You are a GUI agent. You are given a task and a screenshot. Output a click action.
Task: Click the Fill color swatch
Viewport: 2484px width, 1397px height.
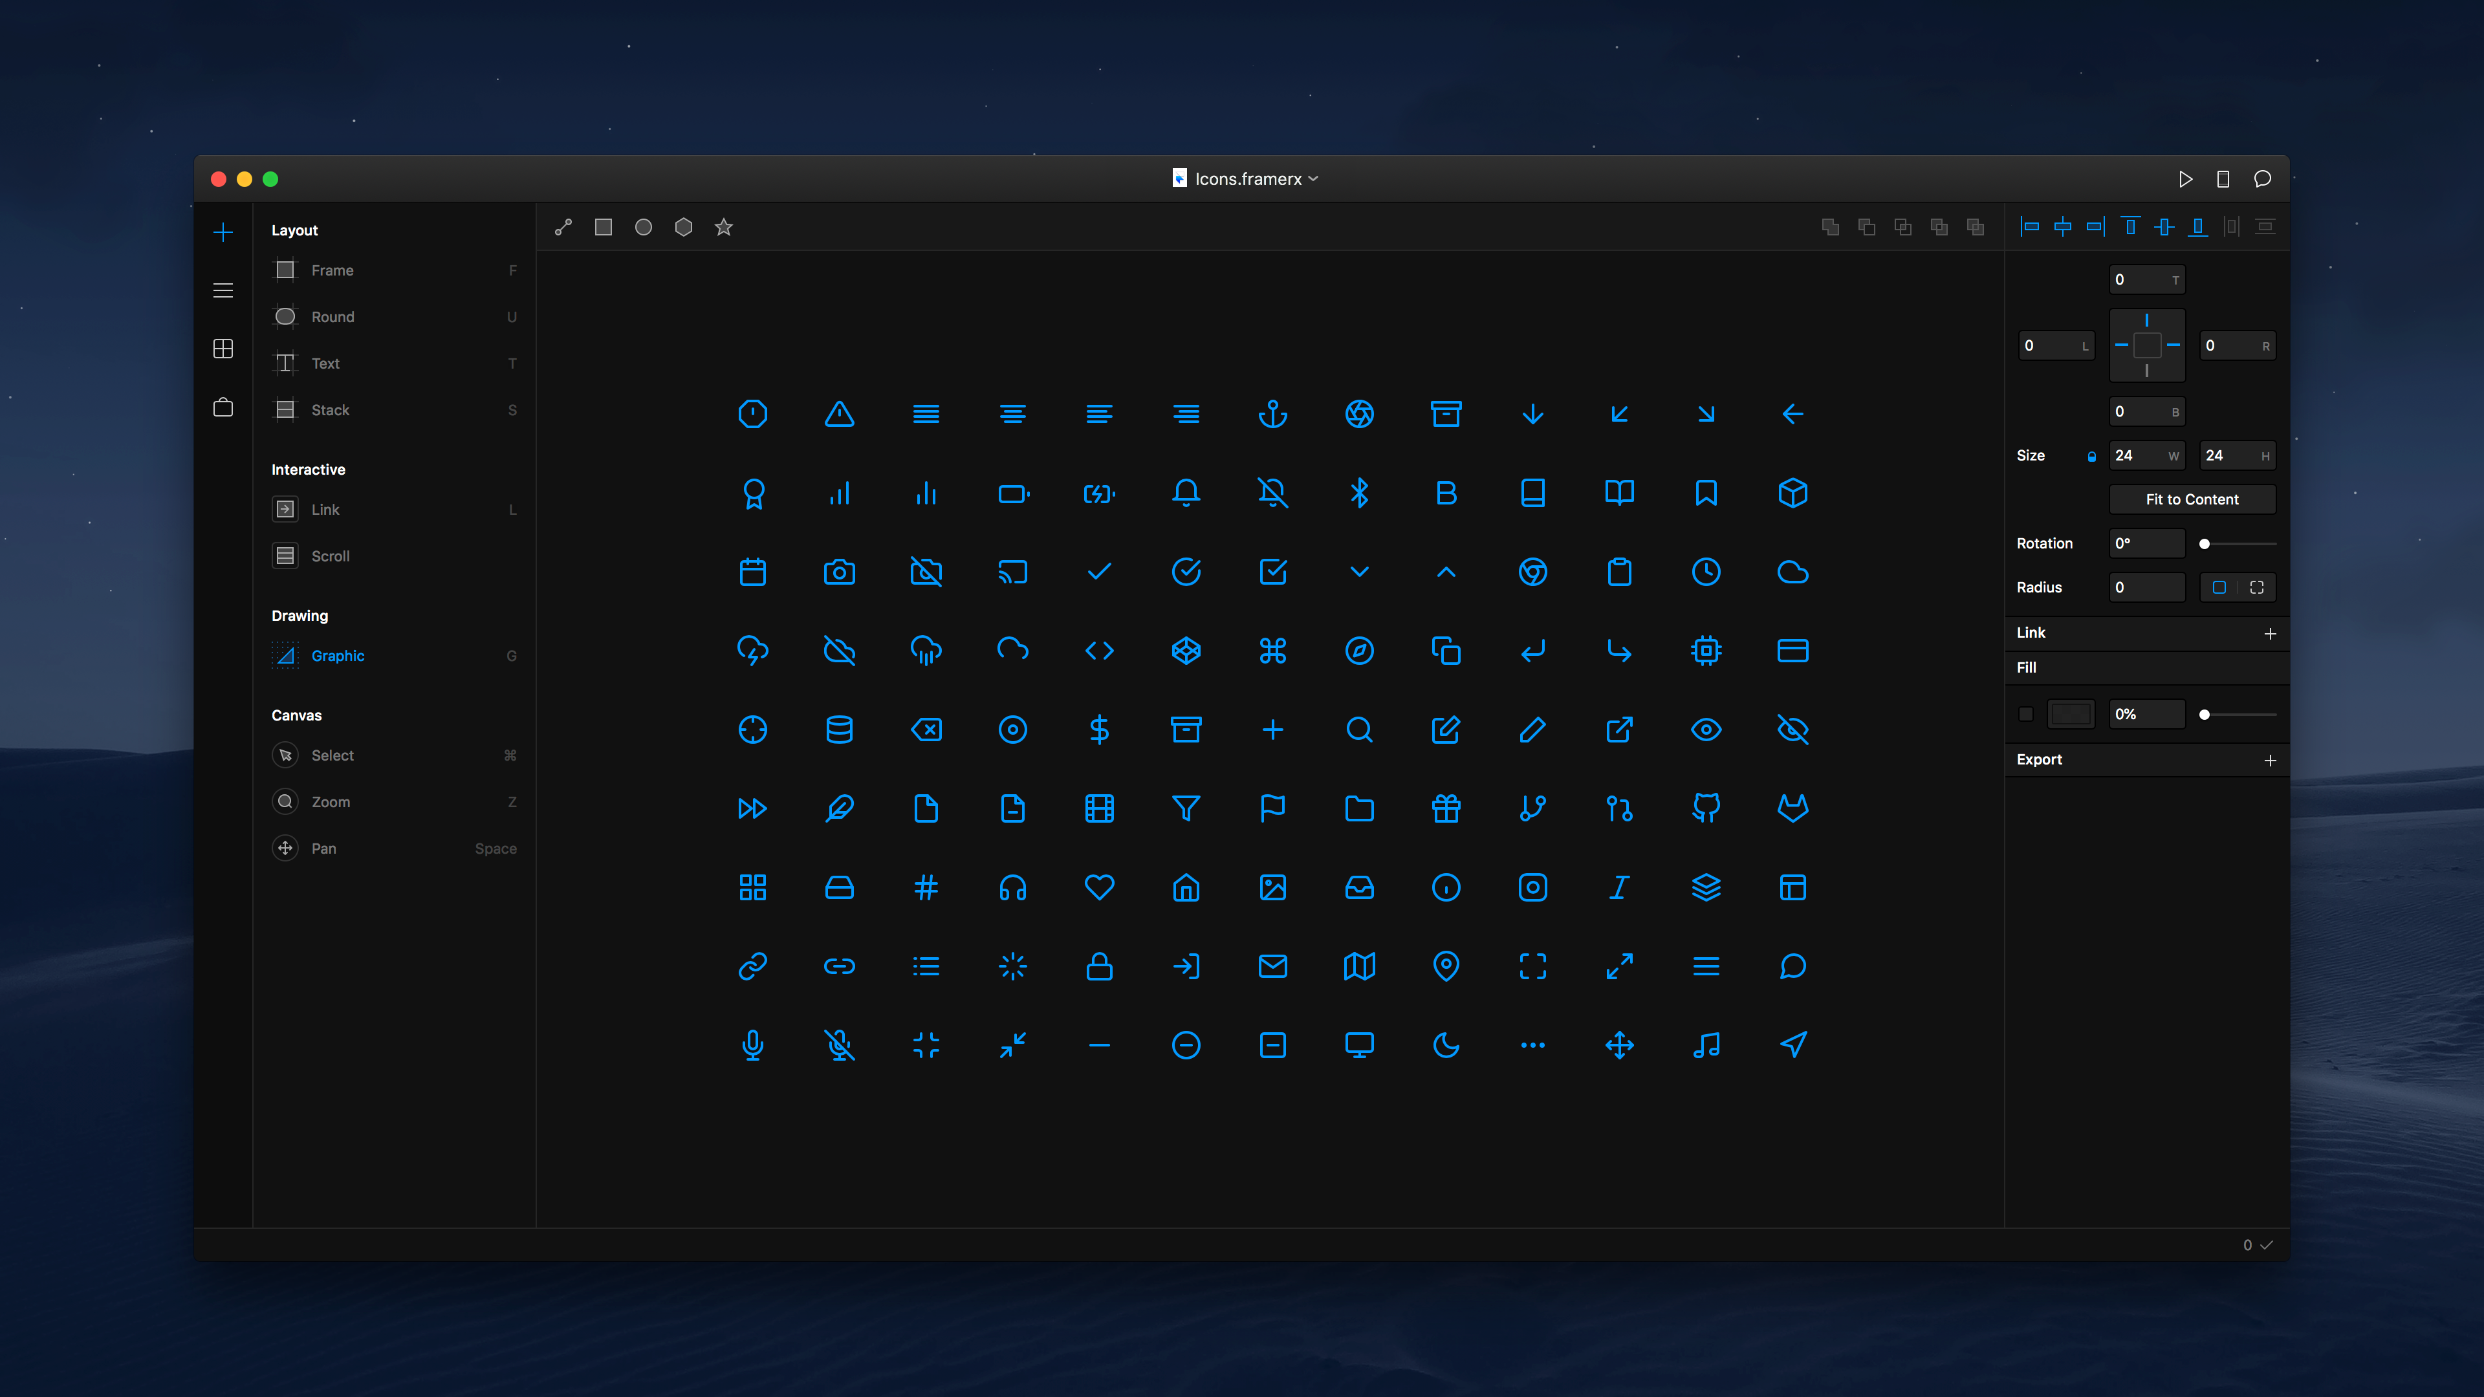2070,715
